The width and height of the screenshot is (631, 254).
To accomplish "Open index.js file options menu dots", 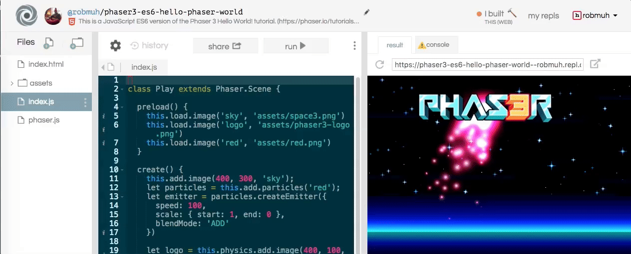I will tap(85, 102).
